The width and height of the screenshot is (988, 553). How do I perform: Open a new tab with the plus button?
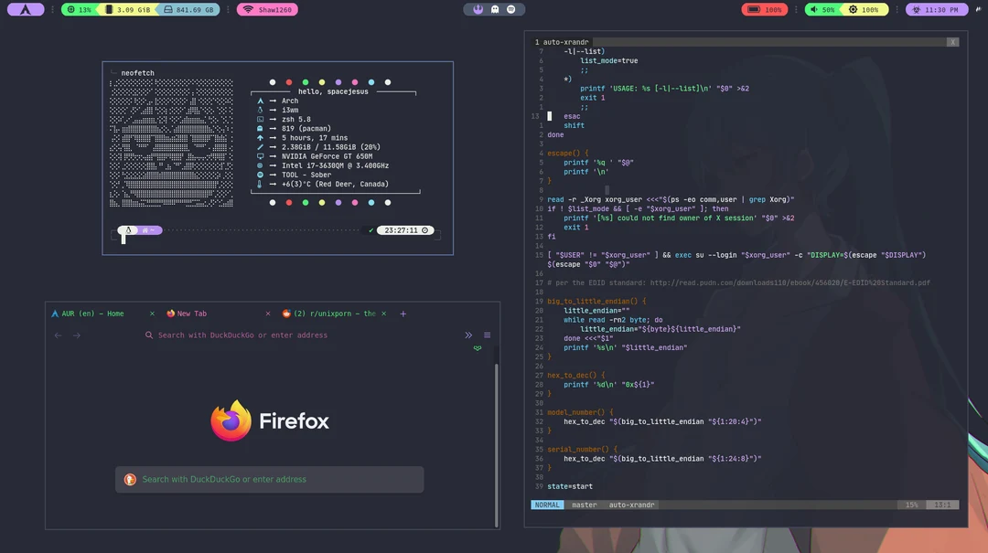[403, 314]
